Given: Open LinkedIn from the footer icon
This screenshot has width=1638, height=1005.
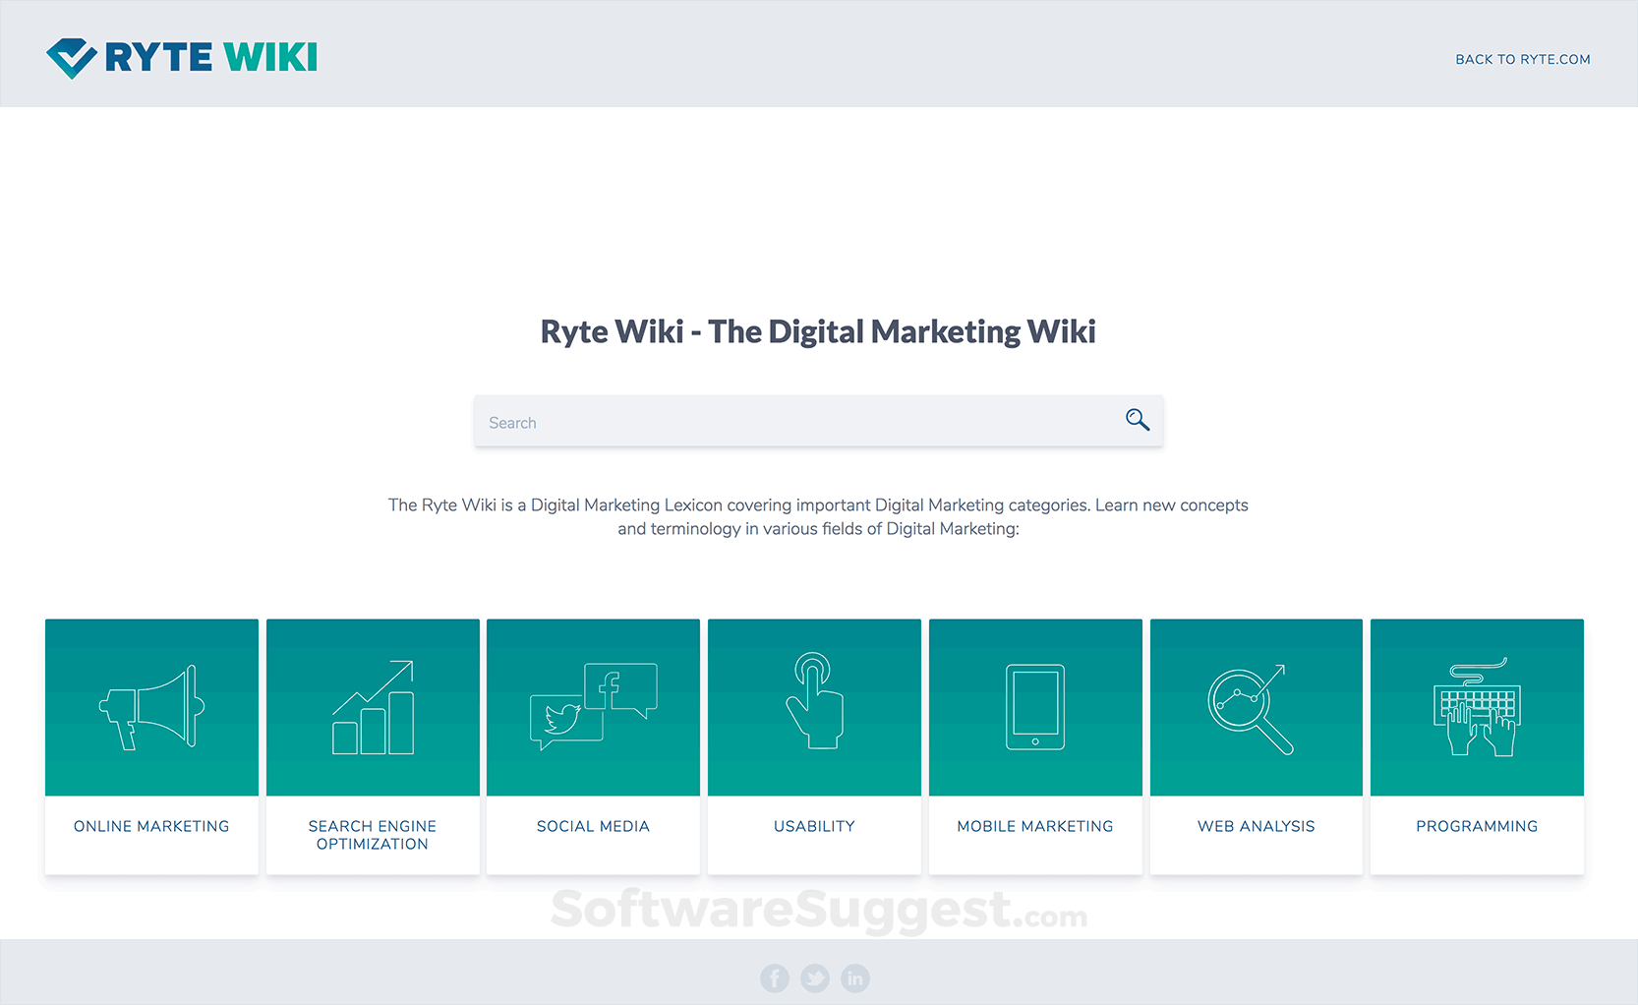Looking at the screenshot, I should [854, 977].
